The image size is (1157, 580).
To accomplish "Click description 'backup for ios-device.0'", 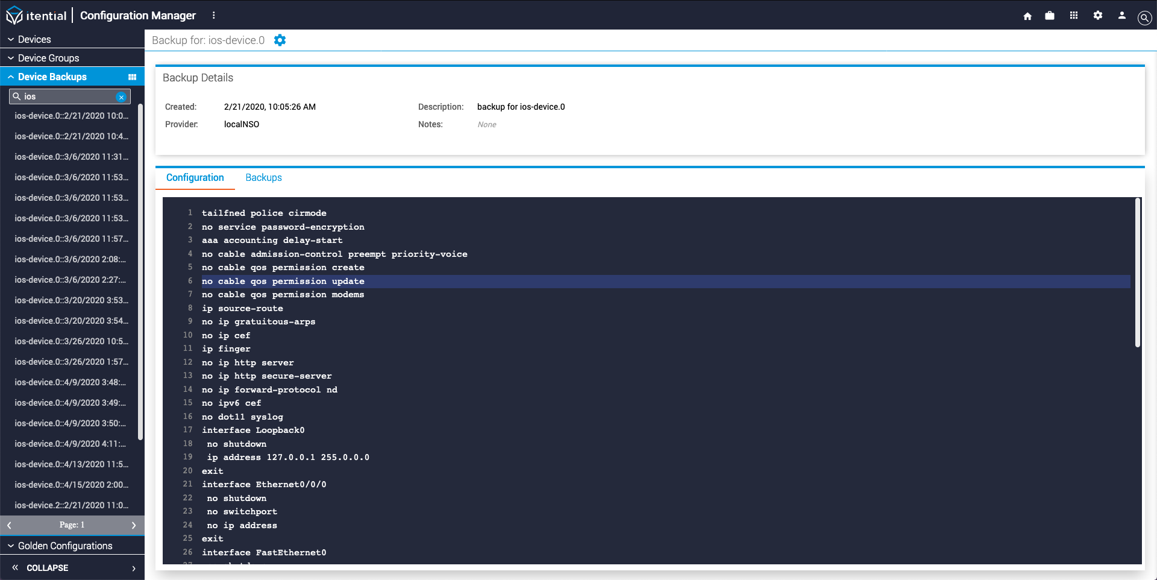I will coord(521,107).
